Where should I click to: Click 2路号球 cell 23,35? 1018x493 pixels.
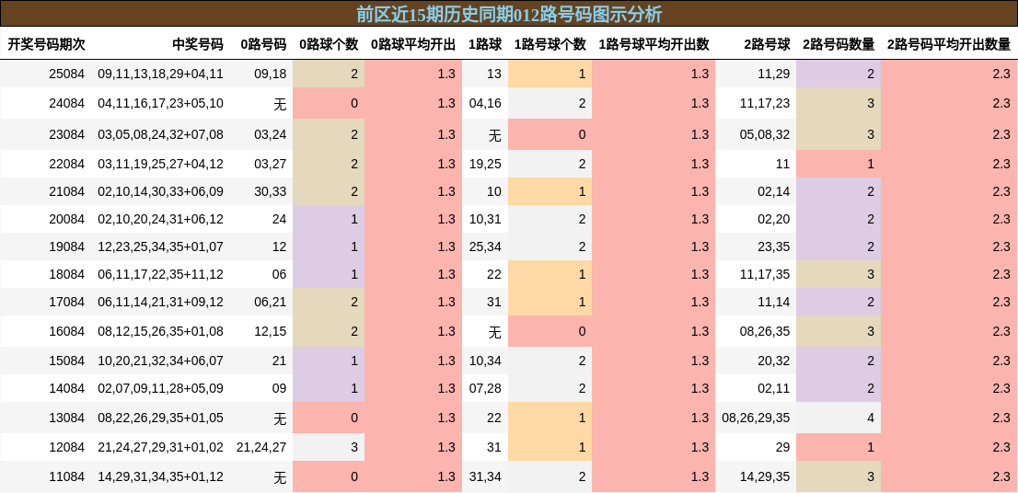774,246
